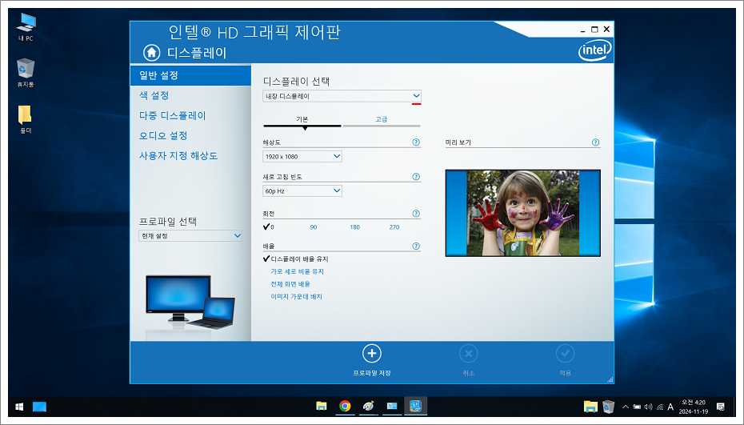The width and height of the screenshot is (744, 425).
Task: Click the IME language A indicator
Action: (670, 407)
